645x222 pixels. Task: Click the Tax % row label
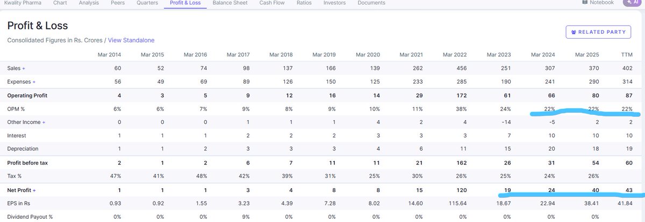pos(16,176)
